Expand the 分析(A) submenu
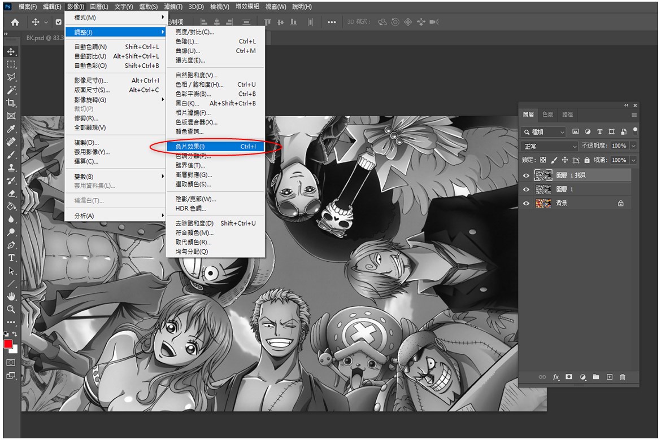Viewport: 661px width, 440px height. (x=115, y=215)
